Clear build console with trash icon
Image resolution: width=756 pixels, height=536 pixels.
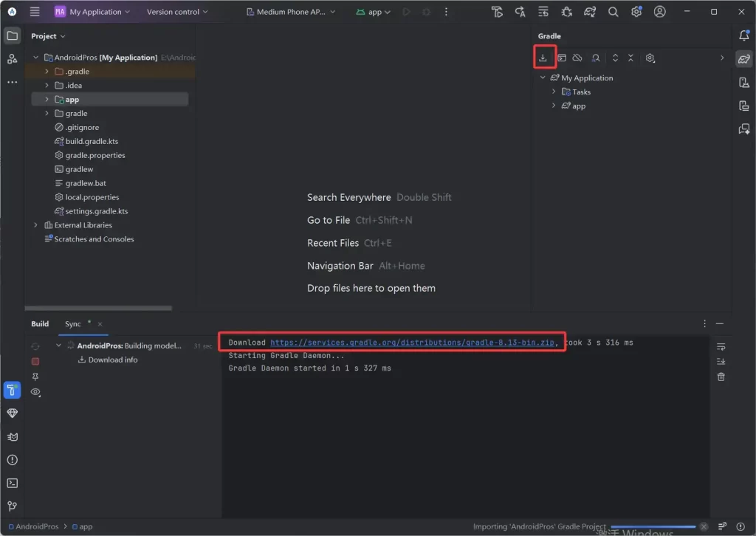(x=721, y=377)
